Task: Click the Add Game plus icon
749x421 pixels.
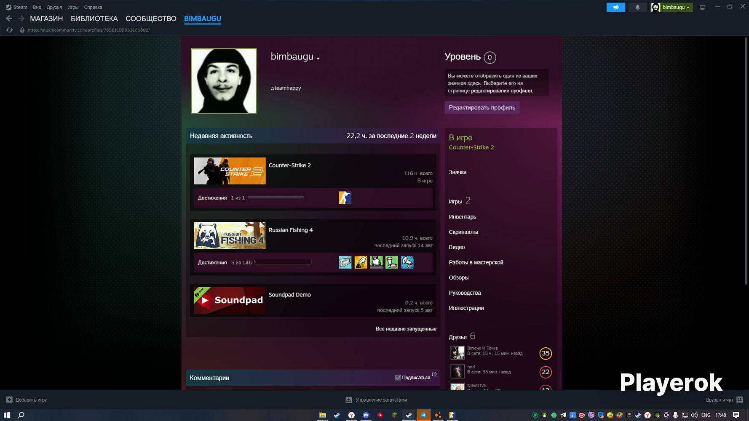Action: point(9,400)
